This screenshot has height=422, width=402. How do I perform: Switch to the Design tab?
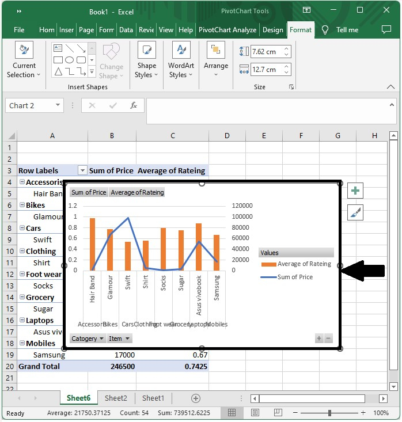[273, 30]
